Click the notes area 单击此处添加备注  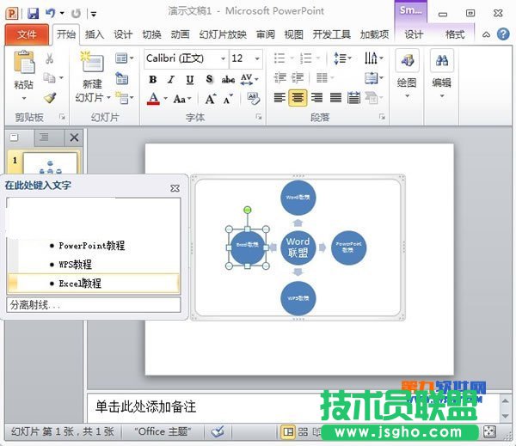[145, 406]
